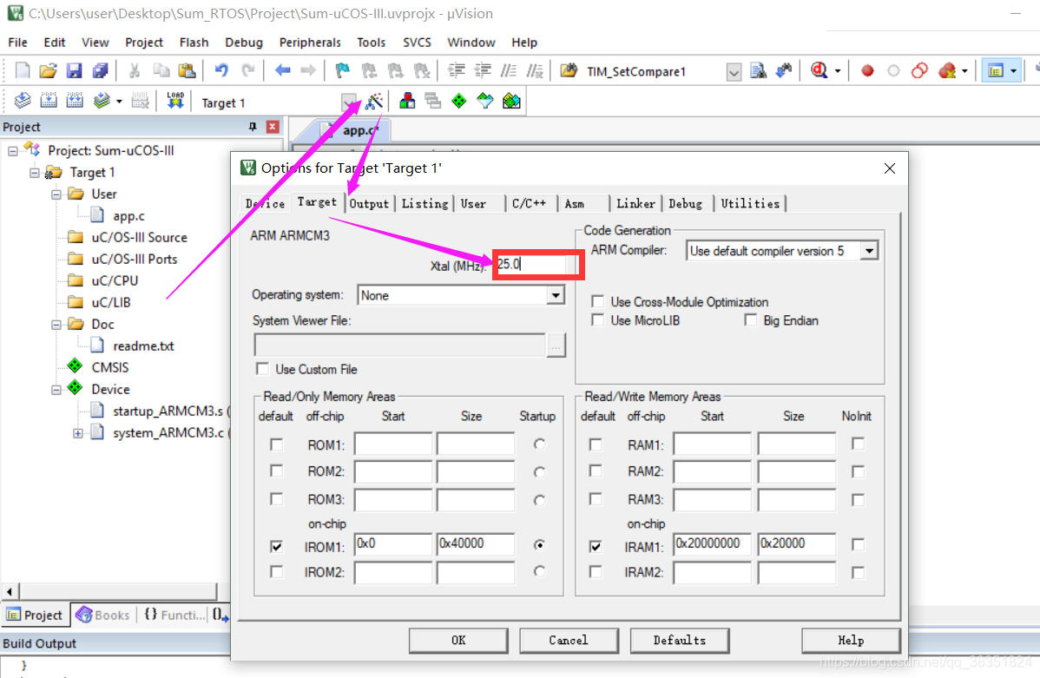Tick the ROM1 default checkbox
This screenshot has width=1040, height=678.
pos(277,444)
